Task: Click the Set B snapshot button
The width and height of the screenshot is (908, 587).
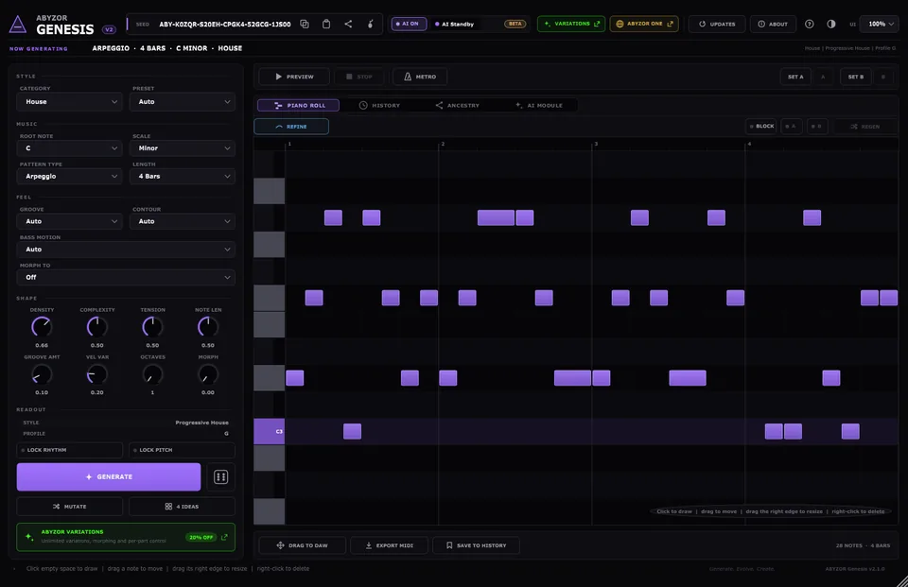Action: pyautogui.click(x=856, y=77)
